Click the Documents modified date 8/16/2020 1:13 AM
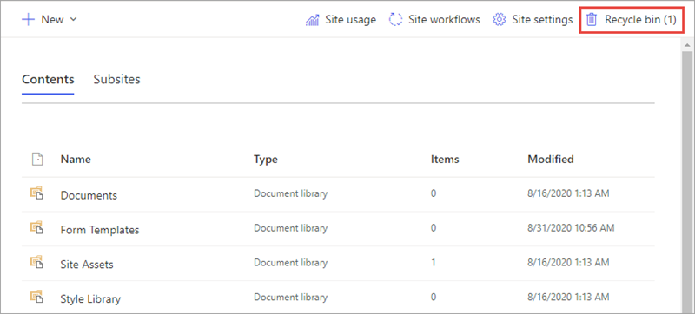 coord(568,193)
